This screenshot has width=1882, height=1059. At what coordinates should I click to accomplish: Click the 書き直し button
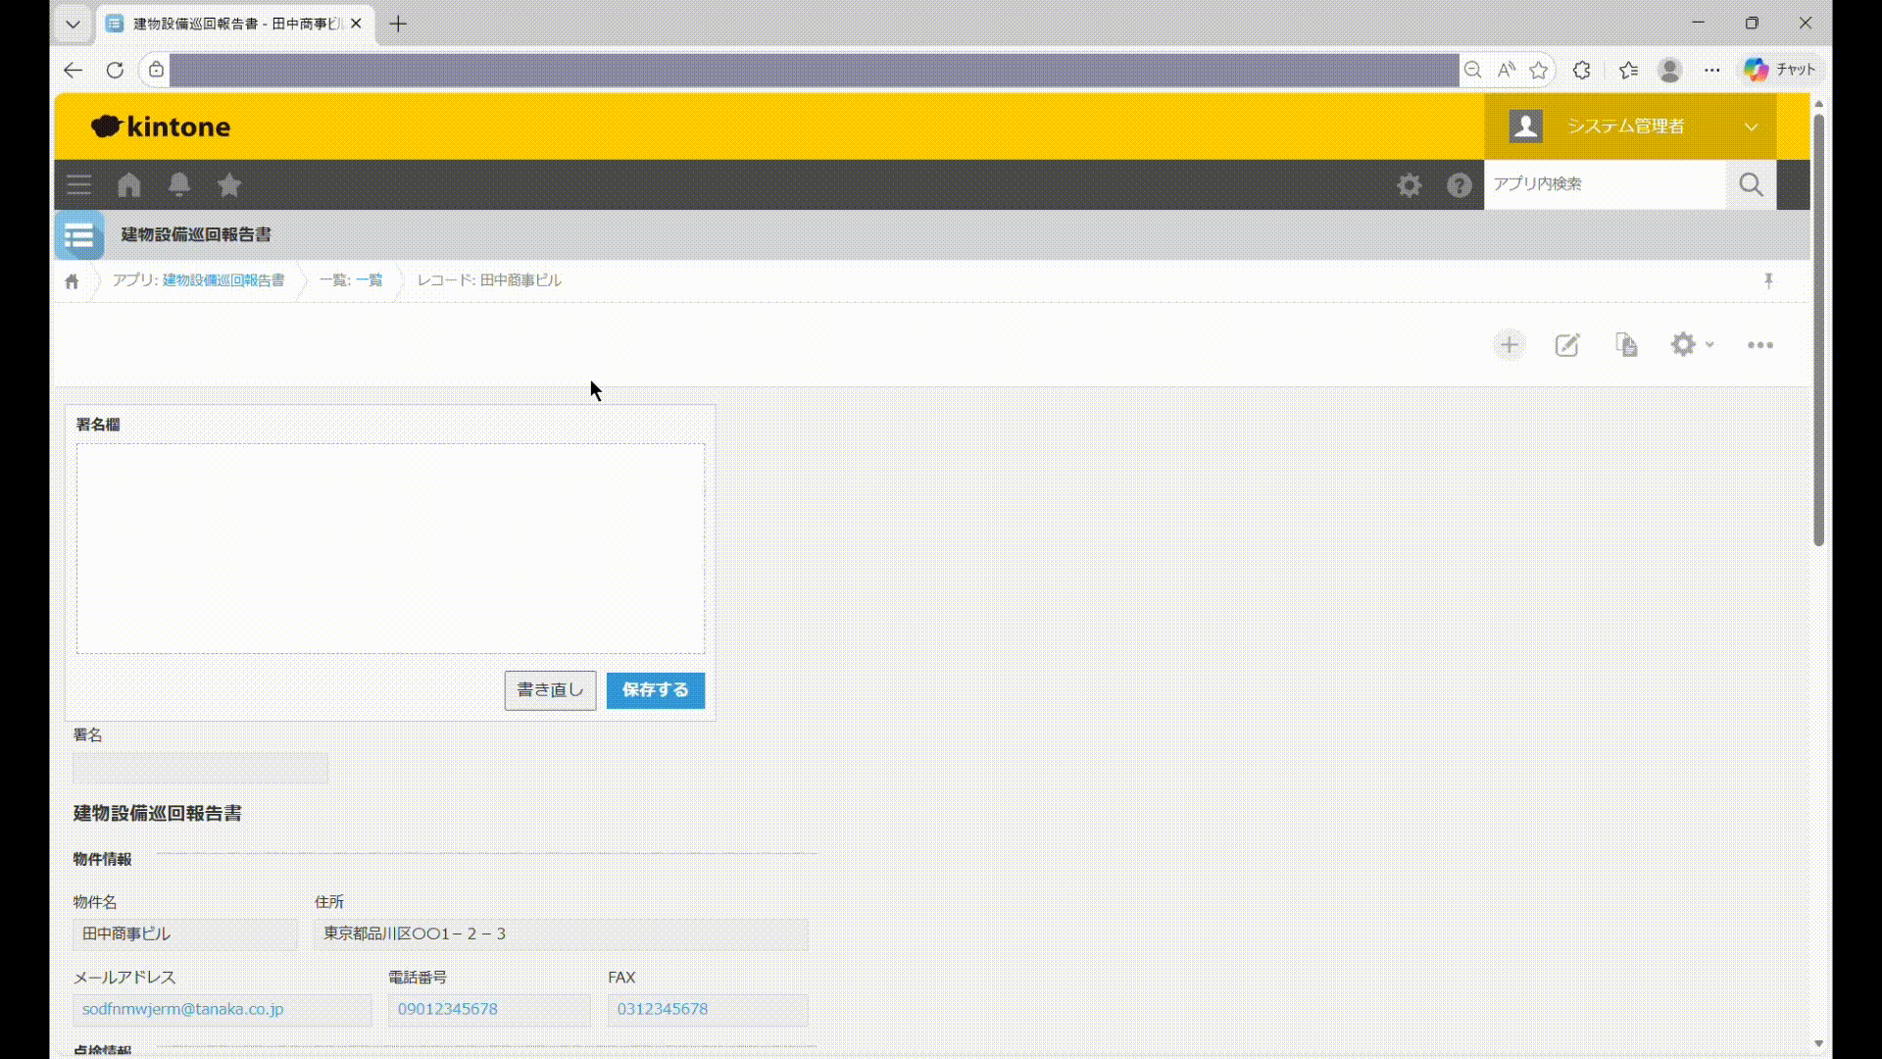tap(550, 690)
